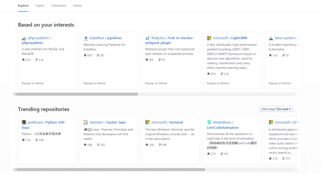Click the star icon for talos-systems 1.1k
This screenshot has height=174, width=321.
(270, 55)
